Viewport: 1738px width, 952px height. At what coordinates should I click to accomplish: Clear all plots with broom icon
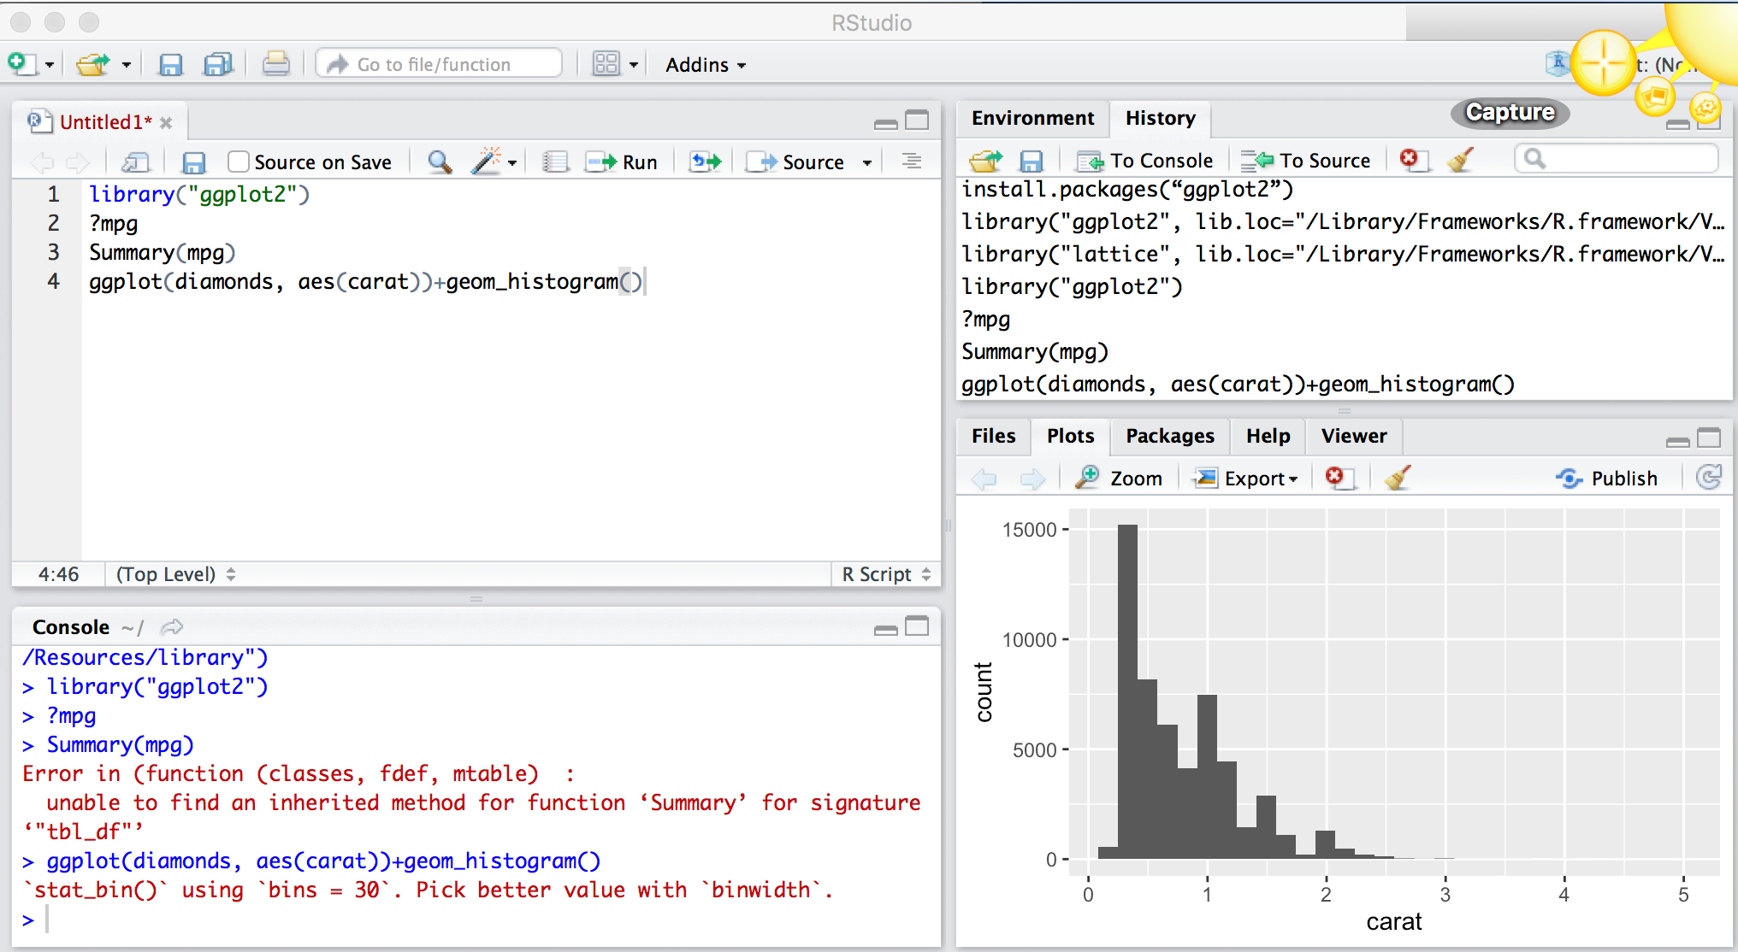(1397, 478)
